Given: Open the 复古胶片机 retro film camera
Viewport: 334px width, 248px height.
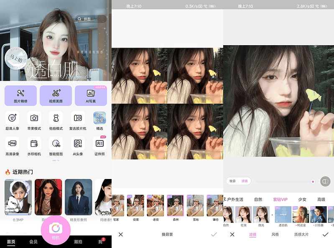Looking at the screenshot, I should (78, 119).
